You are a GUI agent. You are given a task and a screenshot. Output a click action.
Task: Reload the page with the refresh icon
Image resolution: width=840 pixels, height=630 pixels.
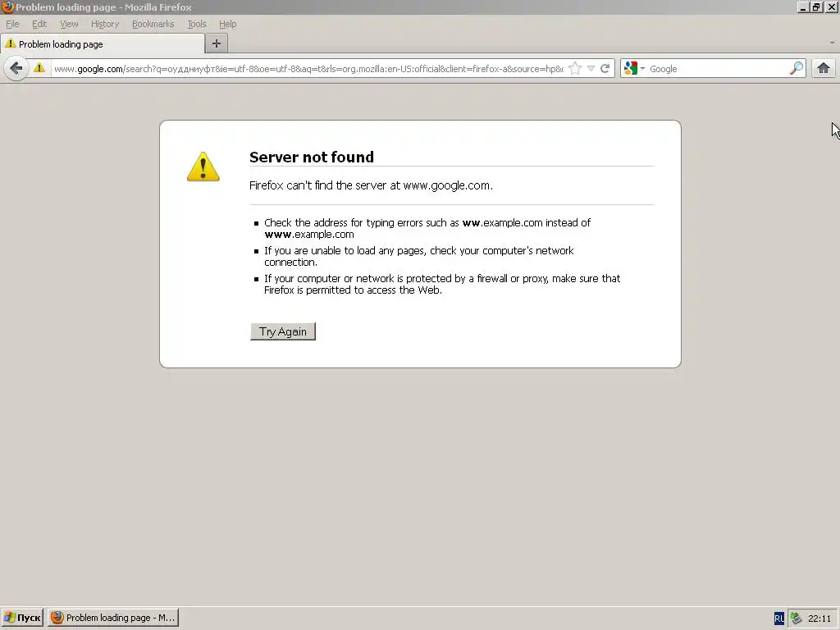pos(605,69)
